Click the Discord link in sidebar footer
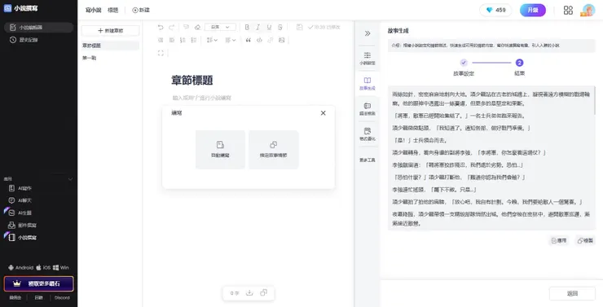603x307 pixels. [x=62, y=298]
